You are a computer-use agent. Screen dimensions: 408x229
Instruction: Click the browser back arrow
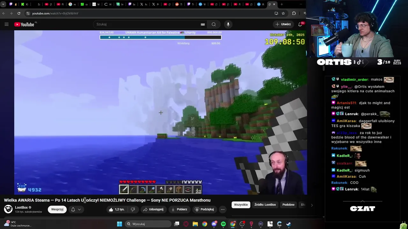[x=4, y=13]
